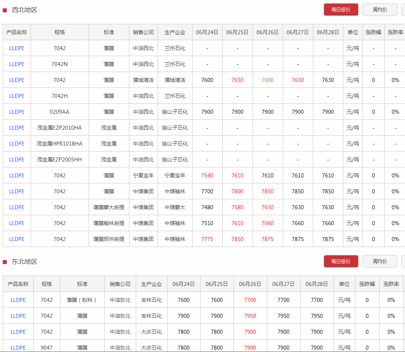The width and height of the screenshot is (405, 352).
Task: Select 茂金属HPR1018HA specification cell
Action: (60, 144)
